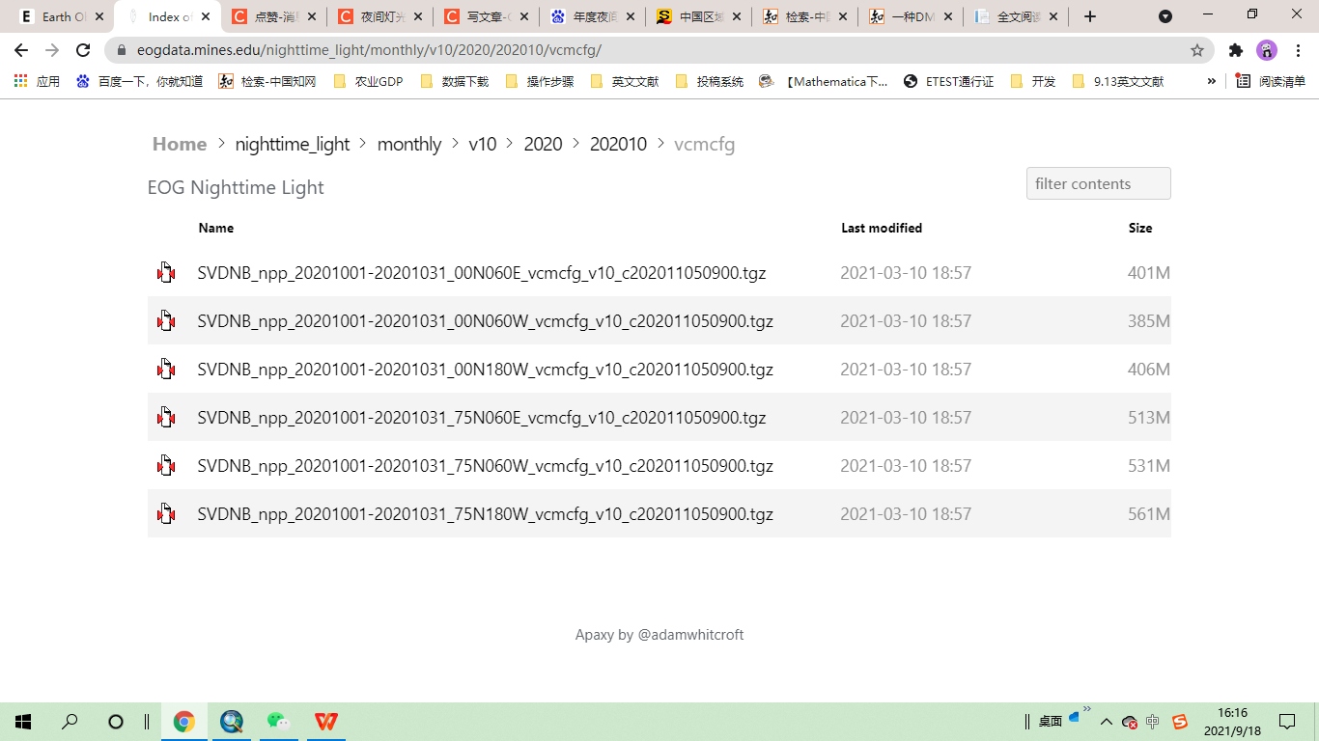
Task: Download SVDNB 00N060W vcmcfg tgz file
Action: [x=486, y=321]
